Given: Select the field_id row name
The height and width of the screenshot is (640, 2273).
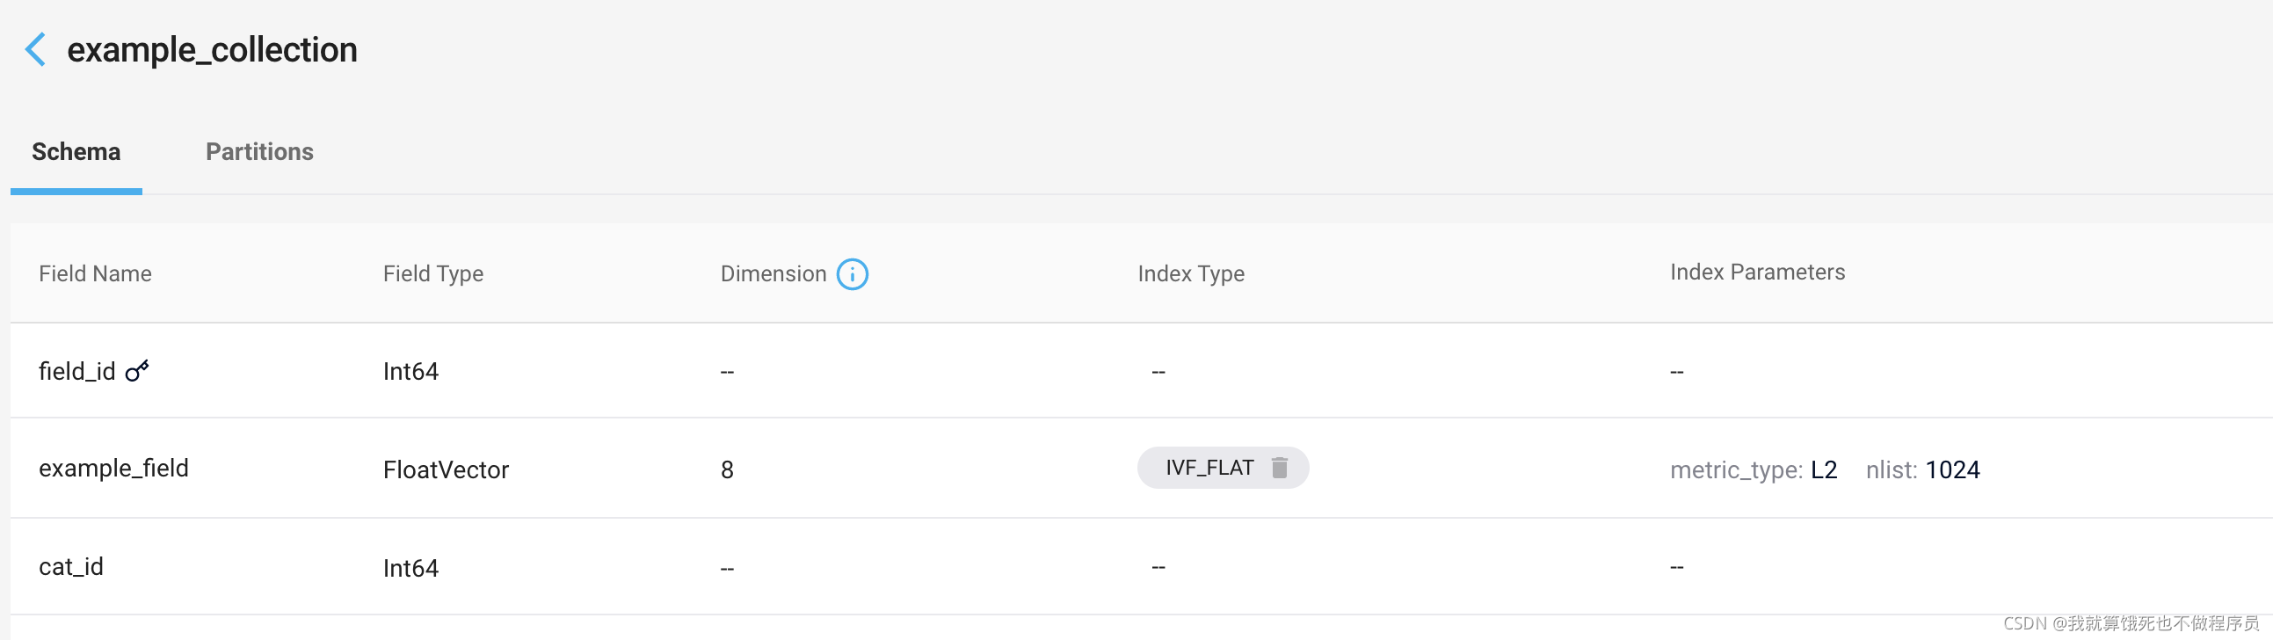Looking at the screenshot, I should pos(76,371).
